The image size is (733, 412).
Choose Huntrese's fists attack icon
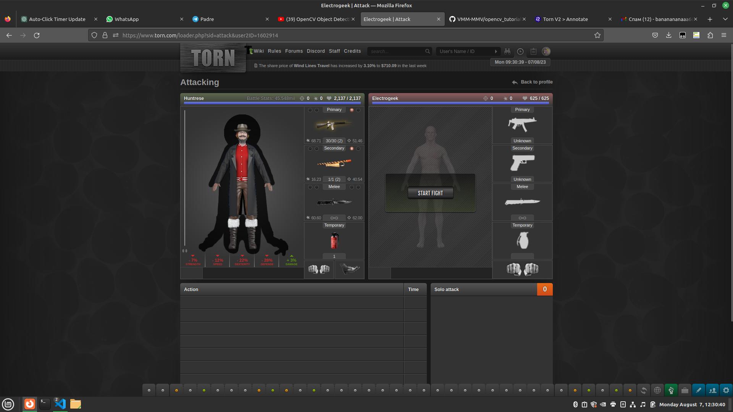click(319, 269)
